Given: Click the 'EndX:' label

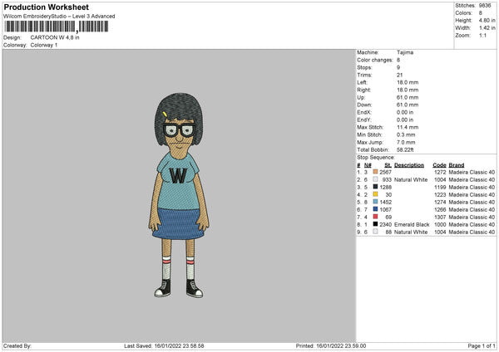Looking at the screenshot, I should 363,112.
